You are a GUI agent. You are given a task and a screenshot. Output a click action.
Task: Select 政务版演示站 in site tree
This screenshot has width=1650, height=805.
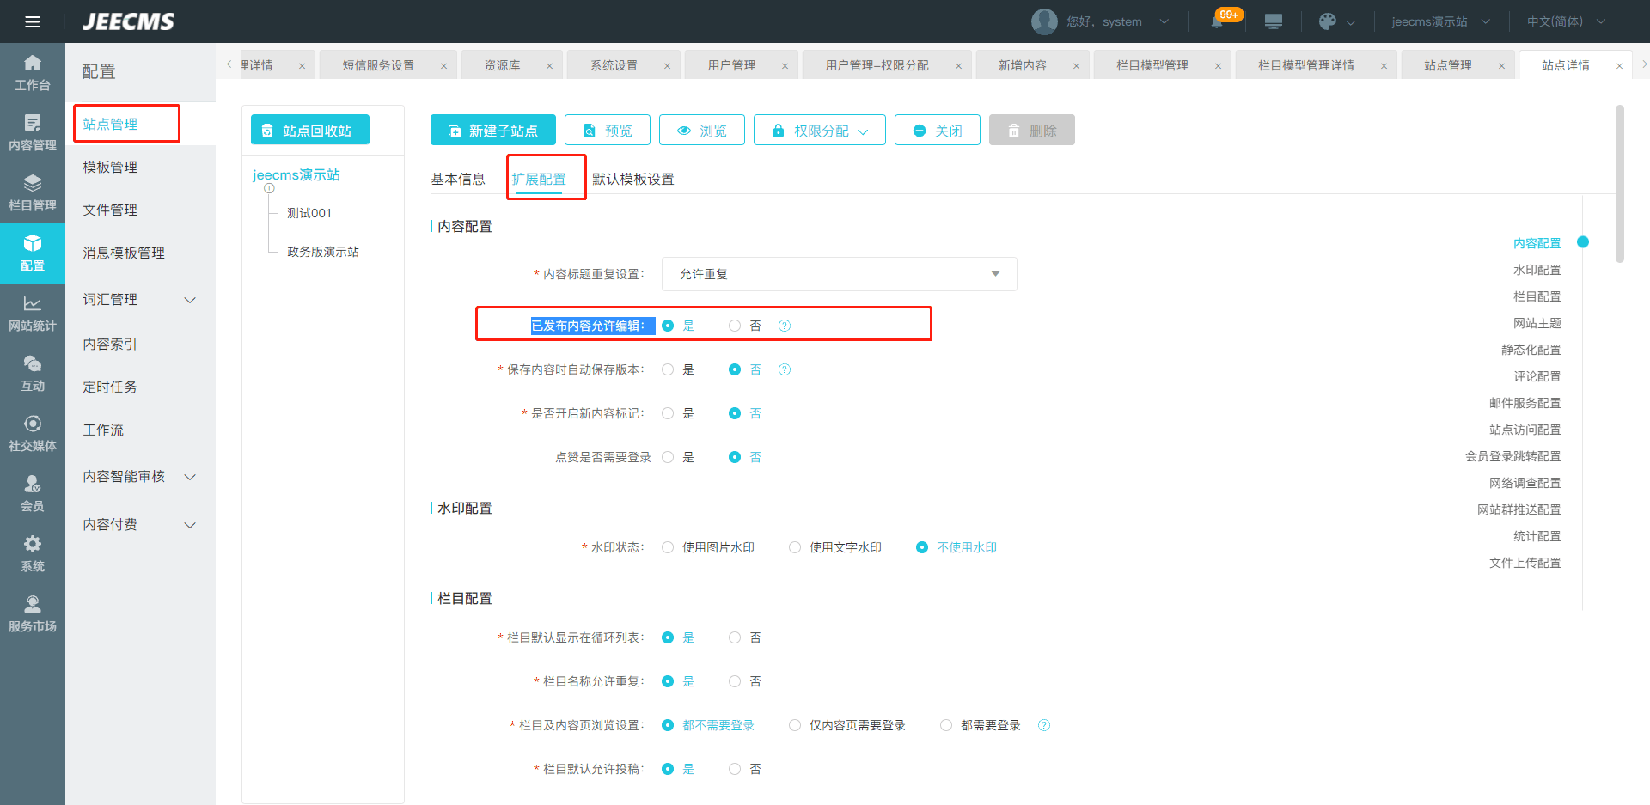coord(323,252)
